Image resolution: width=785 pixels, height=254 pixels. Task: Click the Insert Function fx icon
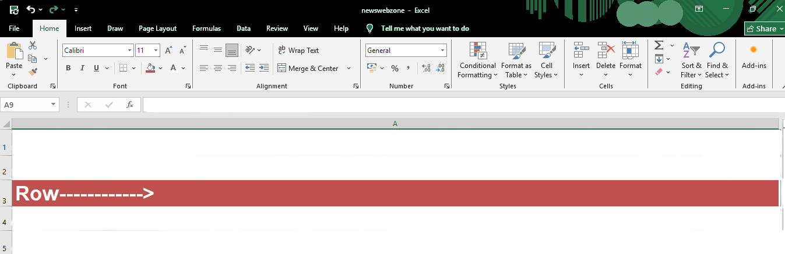click(x=130, y=105)
